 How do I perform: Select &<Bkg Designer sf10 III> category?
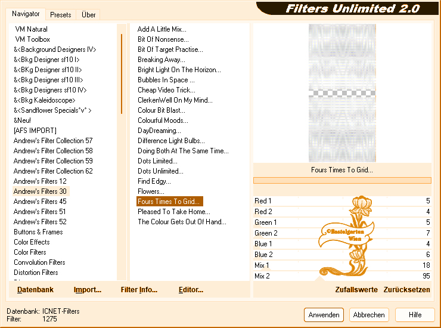point(48,80)
